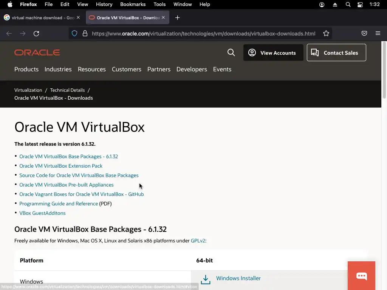Viewport: 387px width, 290px height.
Task: Click the clock showing 1:32
Action: [x=375, y=5]
